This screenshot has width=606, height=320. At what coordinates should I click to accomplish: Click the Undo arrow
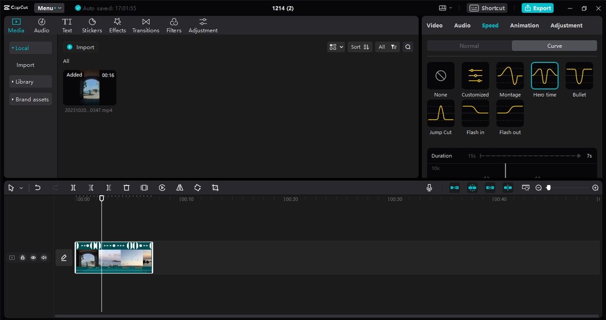(38, 188)
